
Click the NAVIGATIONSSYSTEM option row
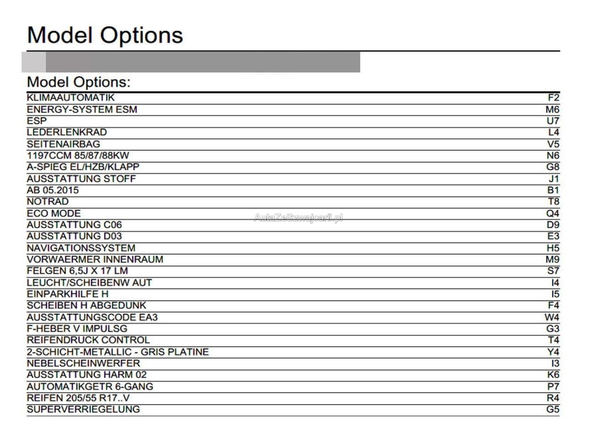[81, 248]
